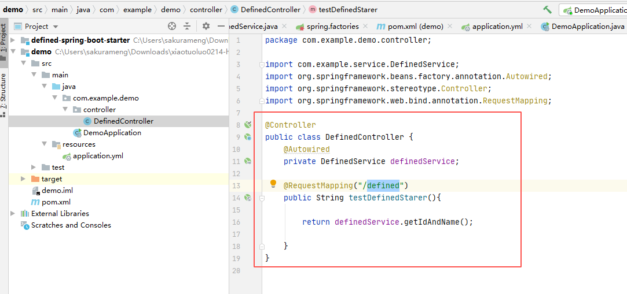The width and height of the screenshot is (627, 294).
Task: Collapse the resources folder
Action: coord(44,144)
